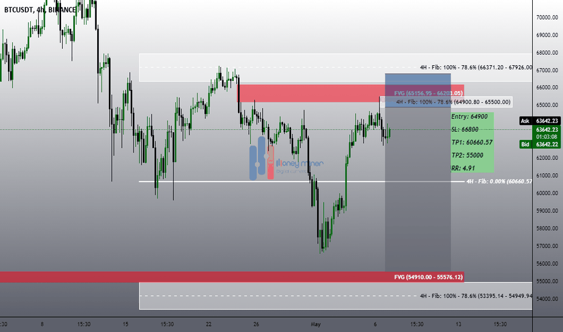Select the Entry: 64900 label

(469, 117)
